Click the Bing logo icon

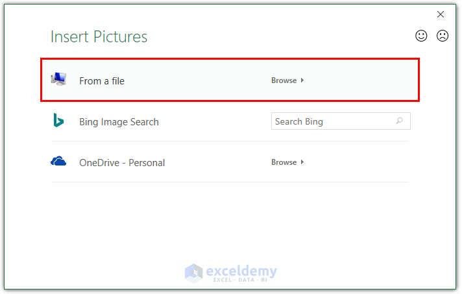click(58, 121)
